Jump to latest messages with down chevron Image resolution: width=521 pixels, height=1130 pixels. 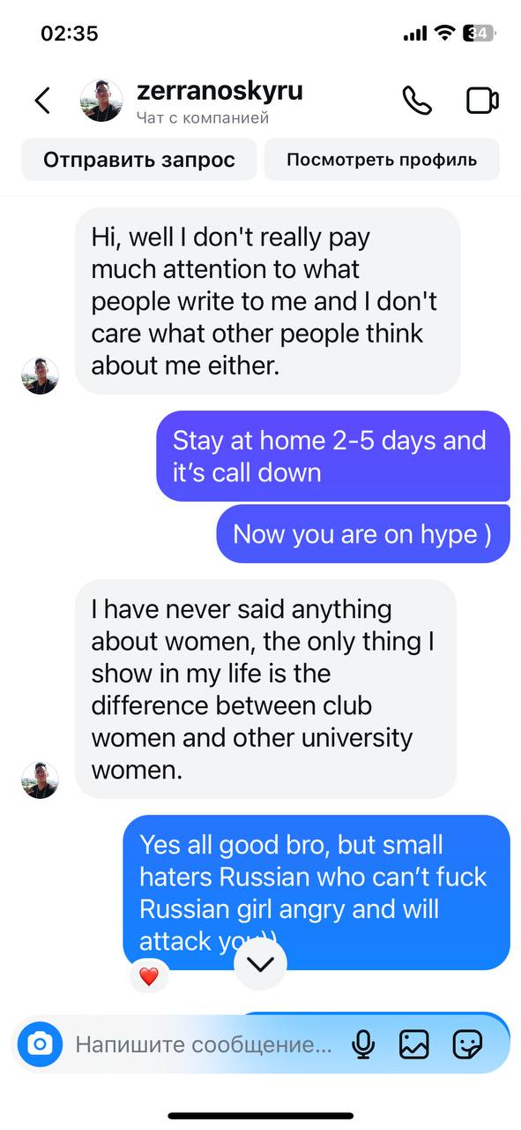pyautogui.click(x=261, y=965)
